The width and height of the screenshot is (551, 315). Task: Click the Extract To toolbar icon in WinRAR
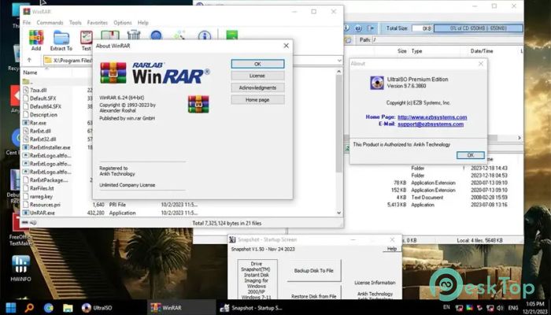pos(61,40)
